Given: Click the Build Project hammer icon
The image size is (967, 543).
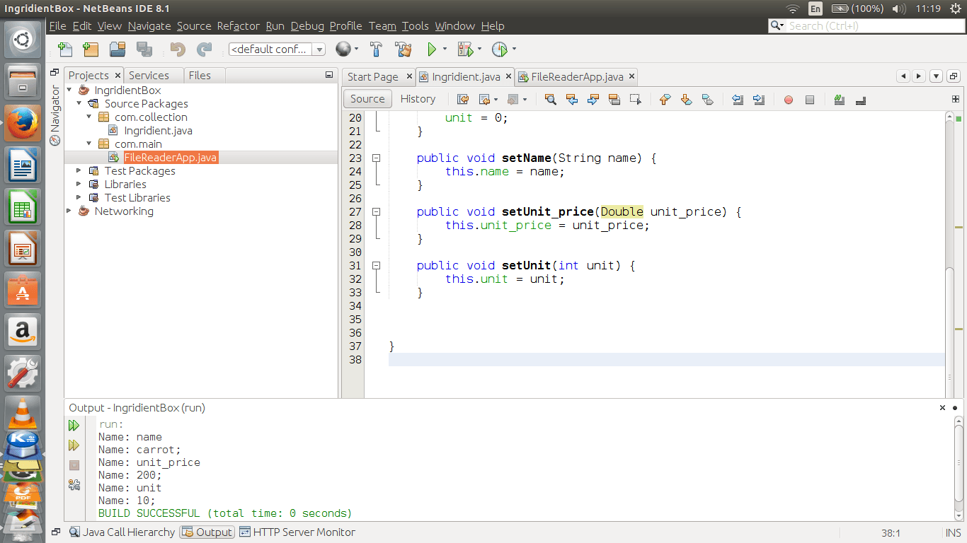Looking at the screenshot, I should (x=377, y=49).
